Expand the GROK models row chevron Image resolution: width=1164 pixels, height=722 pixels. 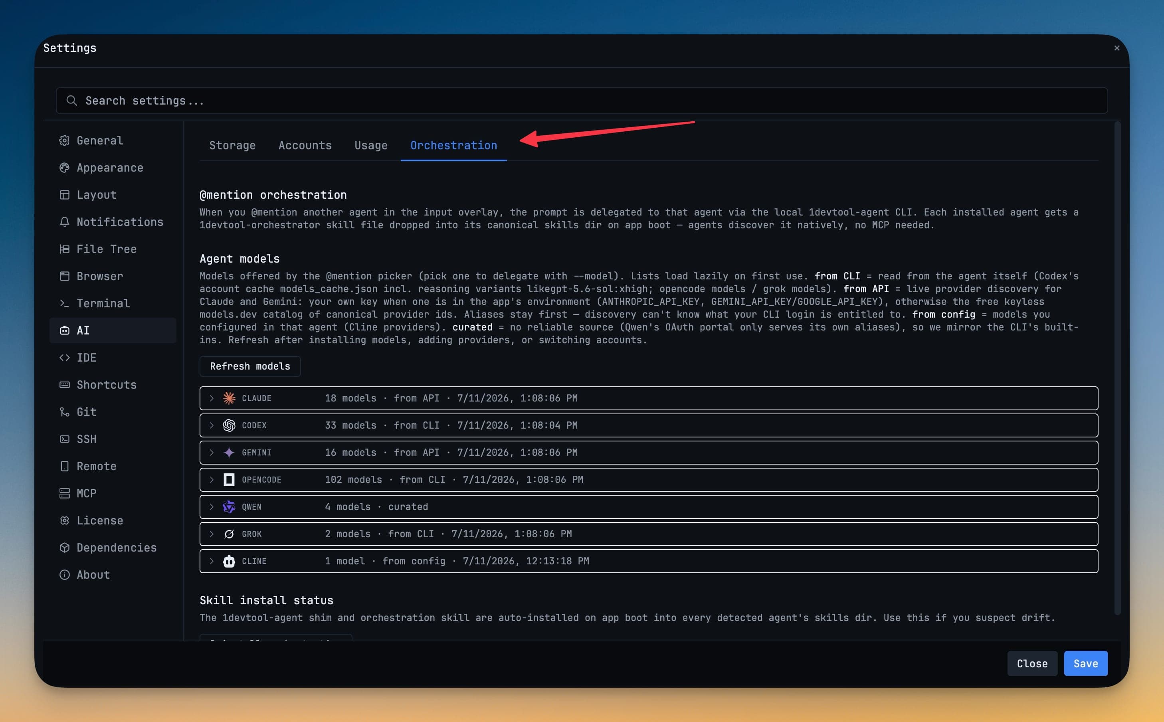click(x=212, y=534)
